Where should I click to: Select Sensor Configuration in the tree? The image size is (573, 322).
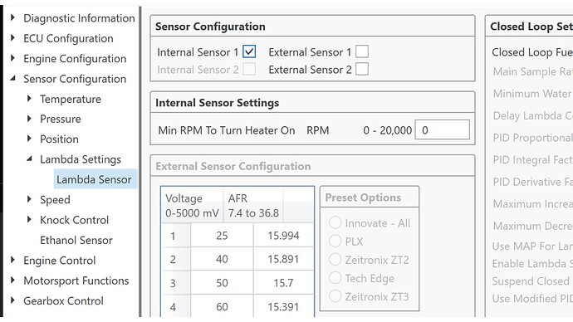pyautogui.click(x=75, y=79)
